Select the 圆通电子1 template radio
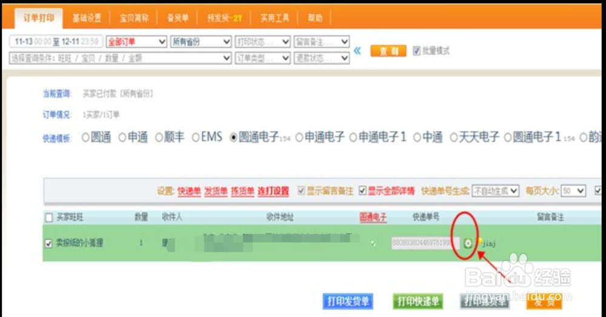 (508, 138)
